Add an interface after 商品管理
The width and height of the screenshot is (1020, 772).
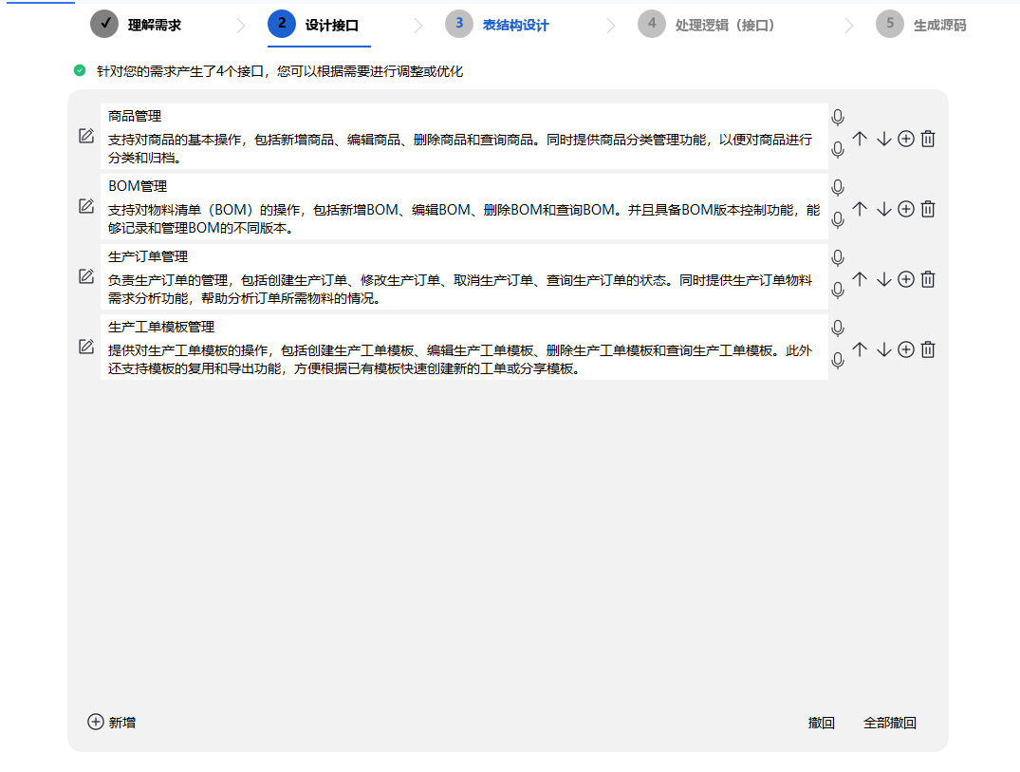click(x=906, y=139)
